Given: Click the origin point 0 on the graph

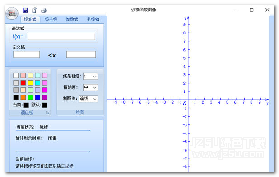Looking at the screenshot, I should point(185,103).
